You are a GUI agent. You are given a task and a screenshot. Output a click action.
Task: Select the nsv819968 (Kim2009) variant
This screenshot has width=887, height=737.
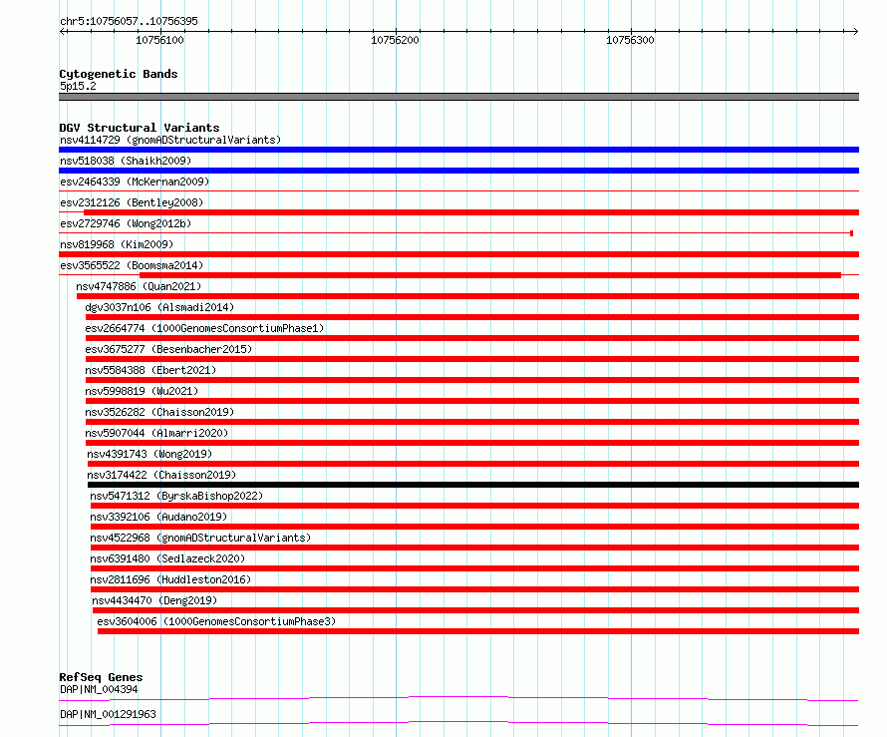point(117,244)
